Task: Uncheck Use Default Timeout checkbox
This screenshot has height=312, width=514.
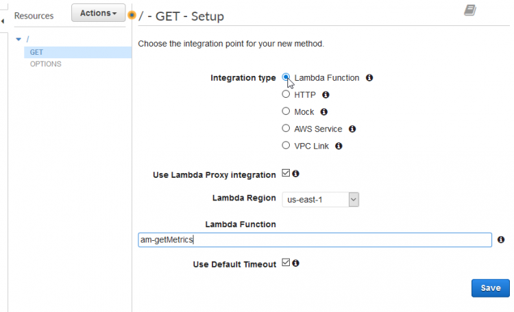Action: pyautogui.click(x=286, y=263)
